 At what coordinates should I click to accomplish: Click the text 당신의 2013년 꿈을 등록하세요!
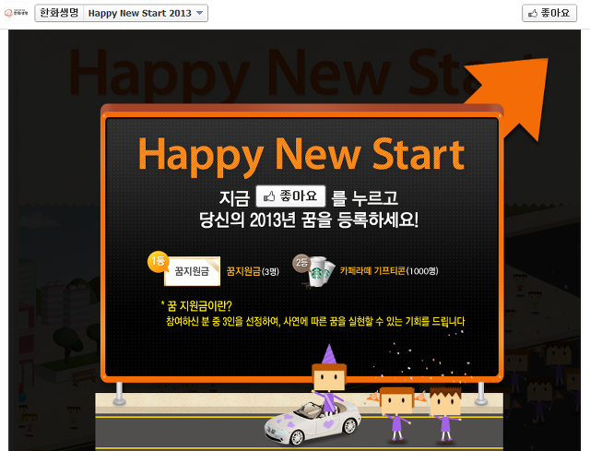click(309, 220)
